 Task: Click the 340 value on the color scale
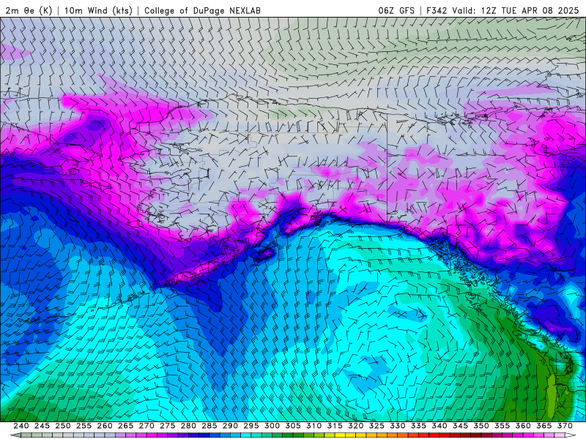[x=439, y=426]
